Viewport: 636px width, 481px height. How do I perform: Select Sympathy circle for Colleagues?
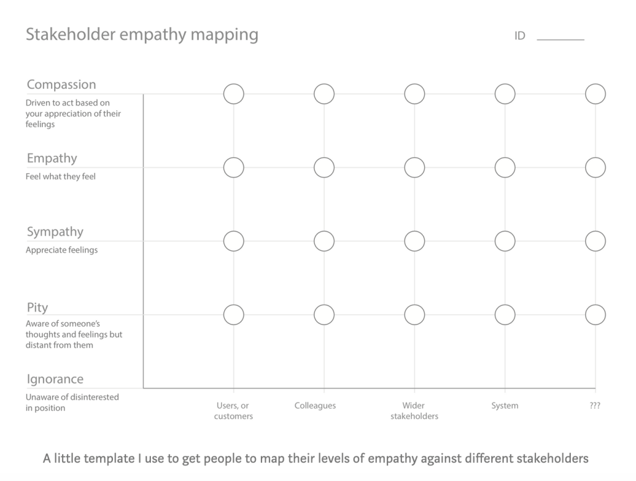tap(324, 241)
